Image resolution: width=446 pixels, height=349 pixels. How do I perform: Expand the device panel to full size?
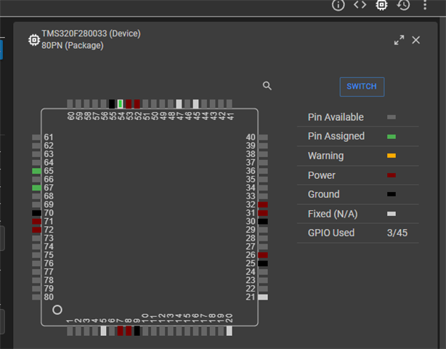[399, 40]
